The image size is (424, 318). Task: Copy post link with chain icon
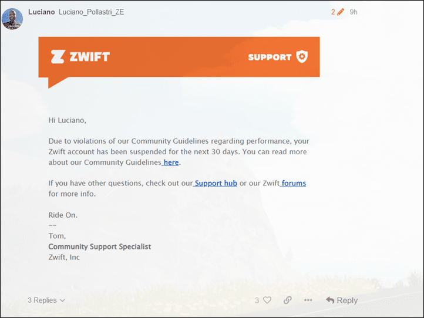[287, 300]
